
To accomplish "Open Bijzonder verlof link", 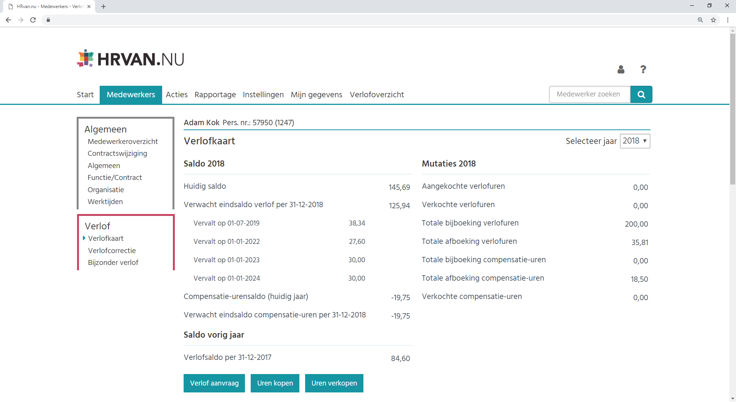I will click(x=113, y=263).
